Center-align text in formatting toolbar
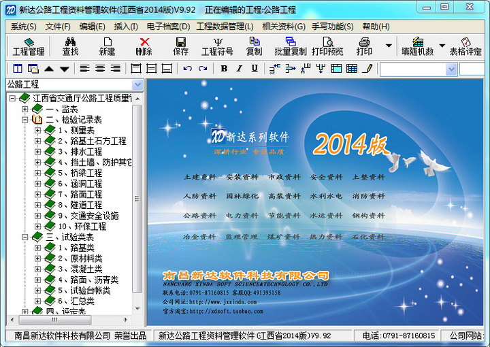This screenshot has width=490, height=347. pos(100,69)
